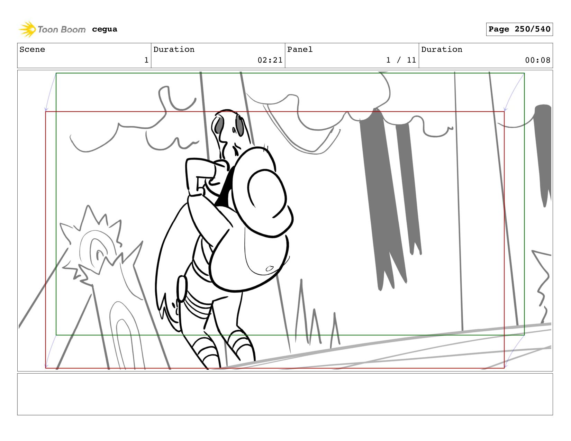Viewport: 571px width, 441px height.
Task: Click the empty notes box below panel
Action: coord(285,394)
